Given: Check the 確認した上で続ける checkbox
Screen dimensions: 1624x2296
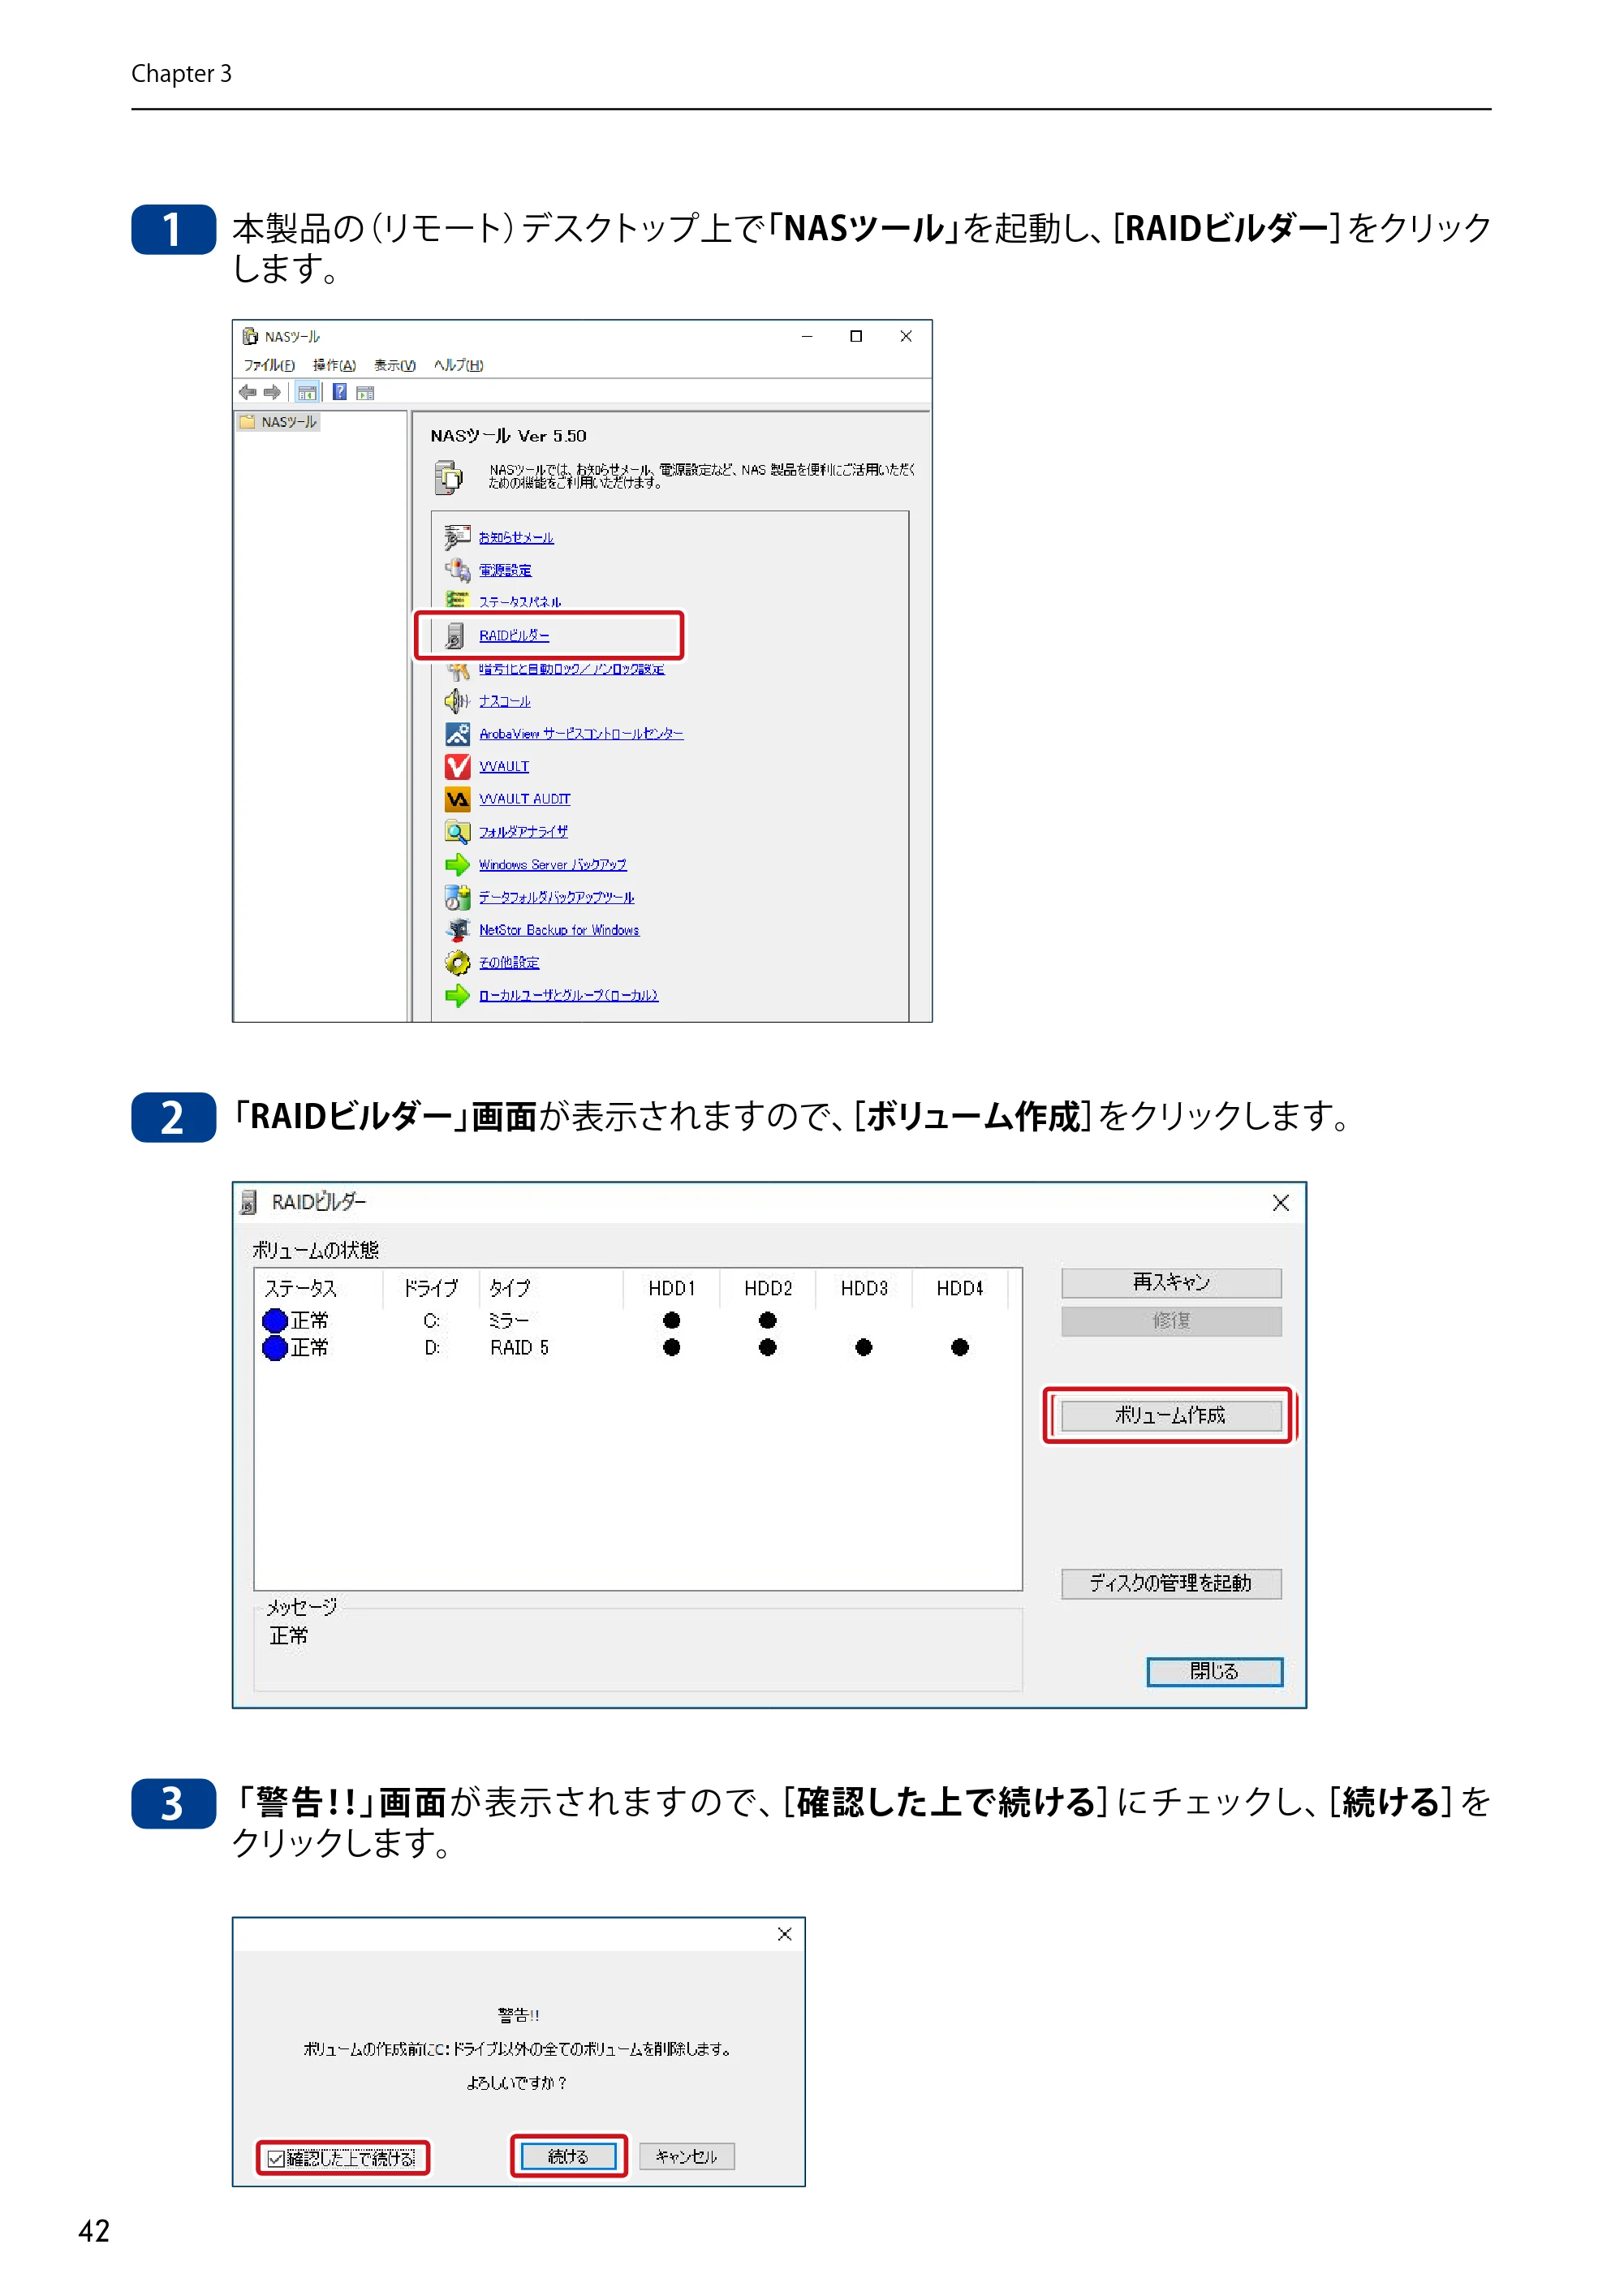Looking at the screenshot, I should point(276,2159).
